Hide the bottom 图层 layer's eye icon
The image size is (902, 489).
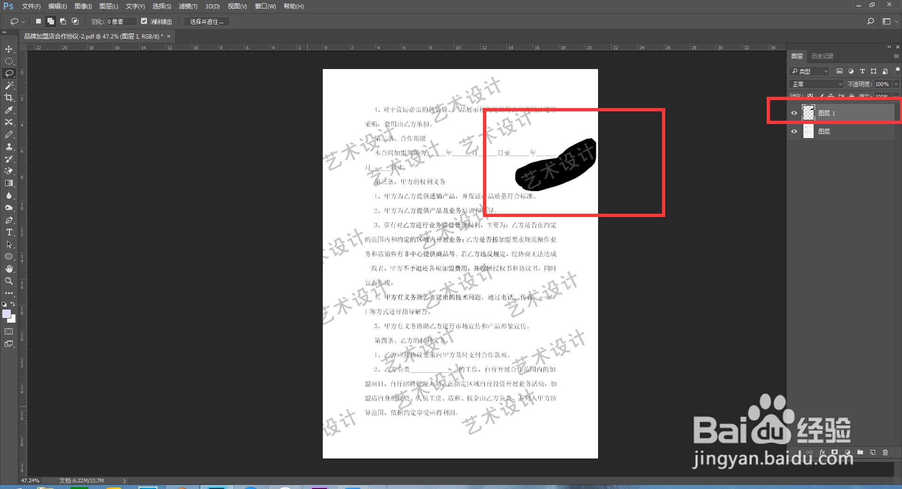794,132
